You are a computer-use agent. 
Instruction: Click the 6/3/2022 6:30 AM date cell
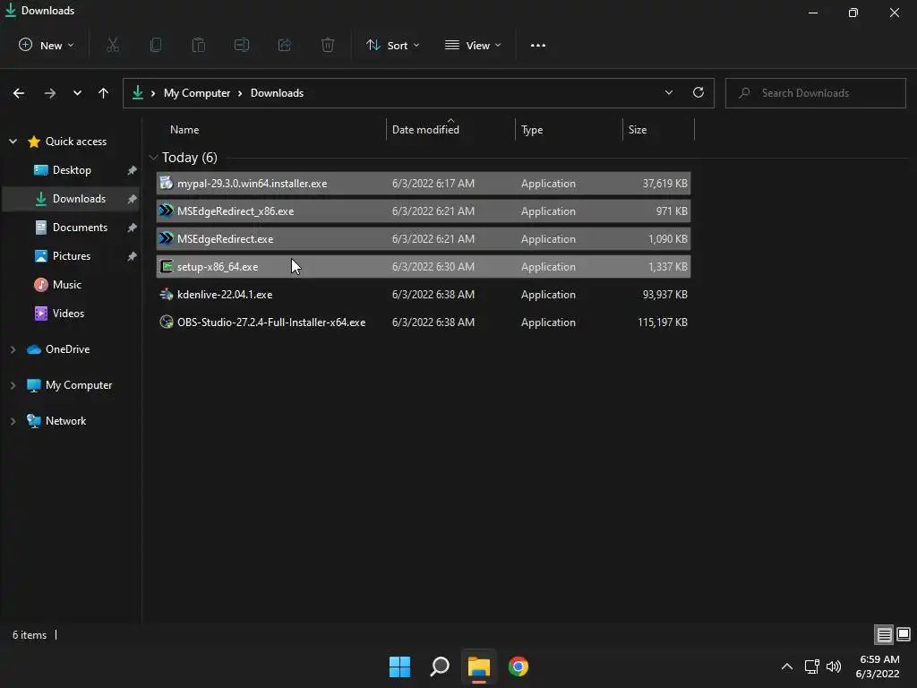click(x=433, y=267)
